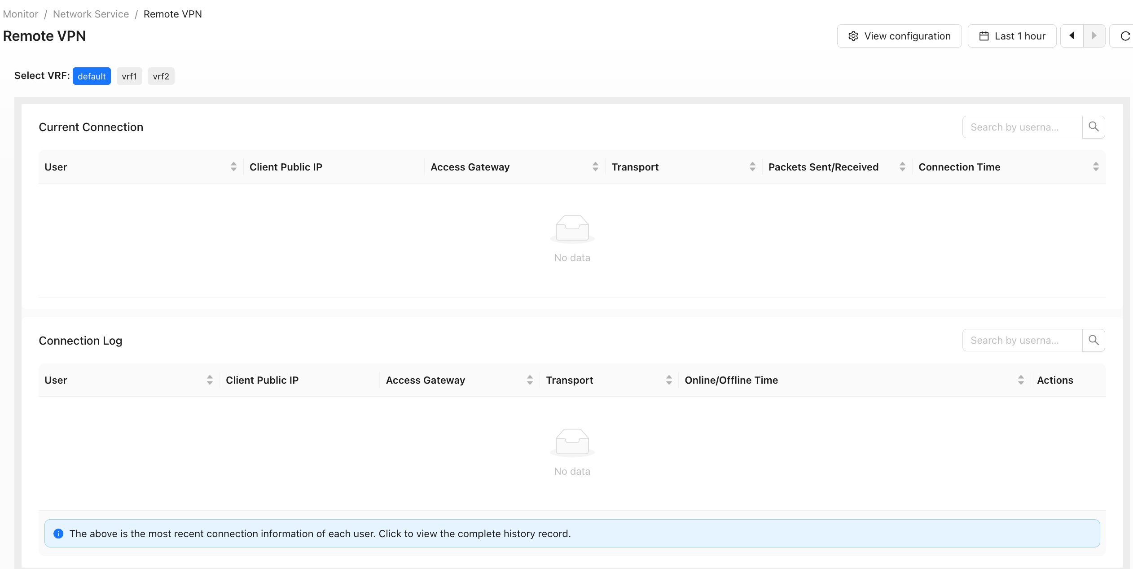Click the Actions column header
The width and height of the screenshot is (1133, 569).
[x=1055, y=380]
